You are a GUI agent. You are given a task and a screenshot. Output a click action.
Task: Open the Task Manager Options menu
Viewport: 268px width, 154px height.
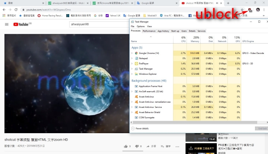pyautogui.click(x=141, y=26)
